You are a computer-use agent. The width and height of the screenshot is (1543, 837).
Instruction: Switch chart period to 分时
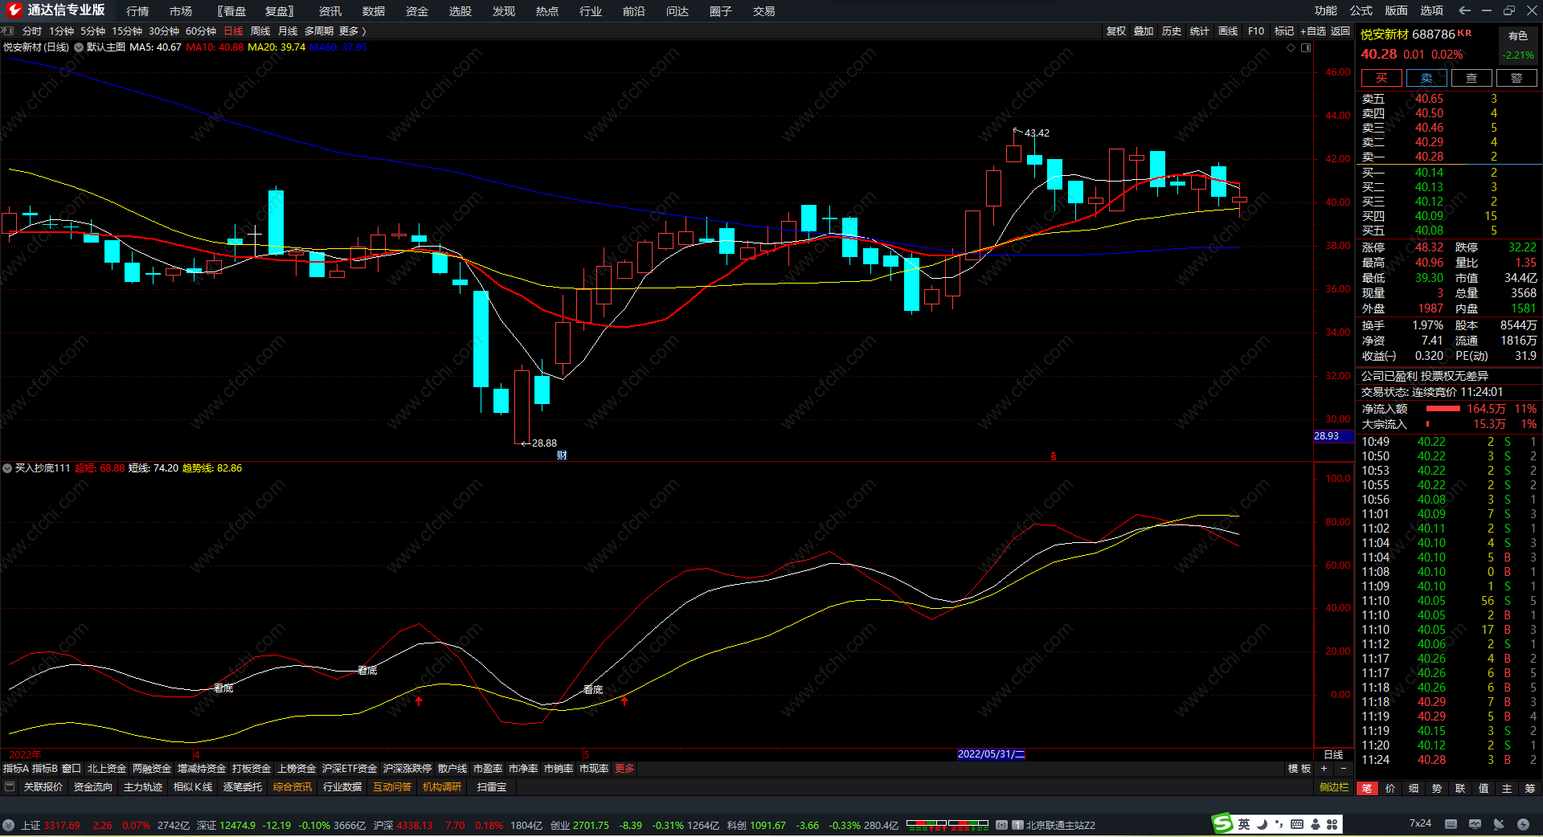click(32, 31)
